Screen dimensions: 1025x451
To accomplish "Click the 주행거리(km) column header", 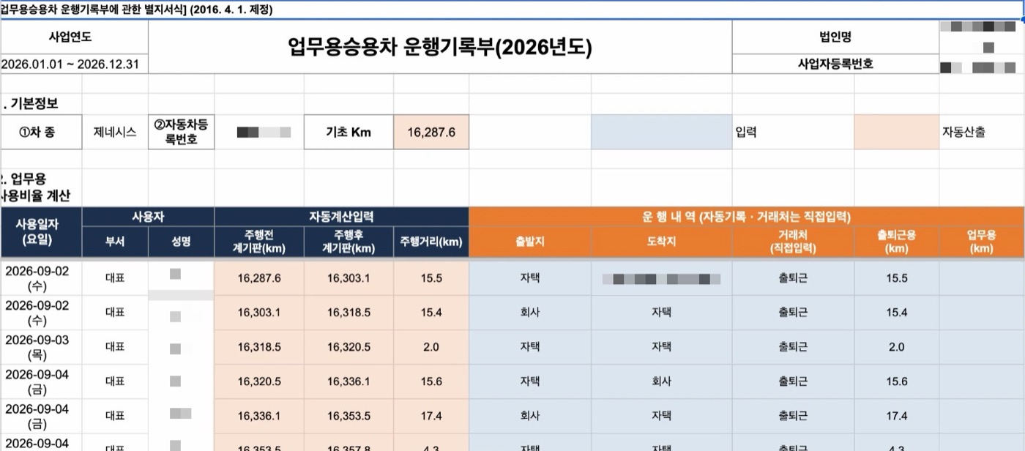I will [x=431, y=242].
